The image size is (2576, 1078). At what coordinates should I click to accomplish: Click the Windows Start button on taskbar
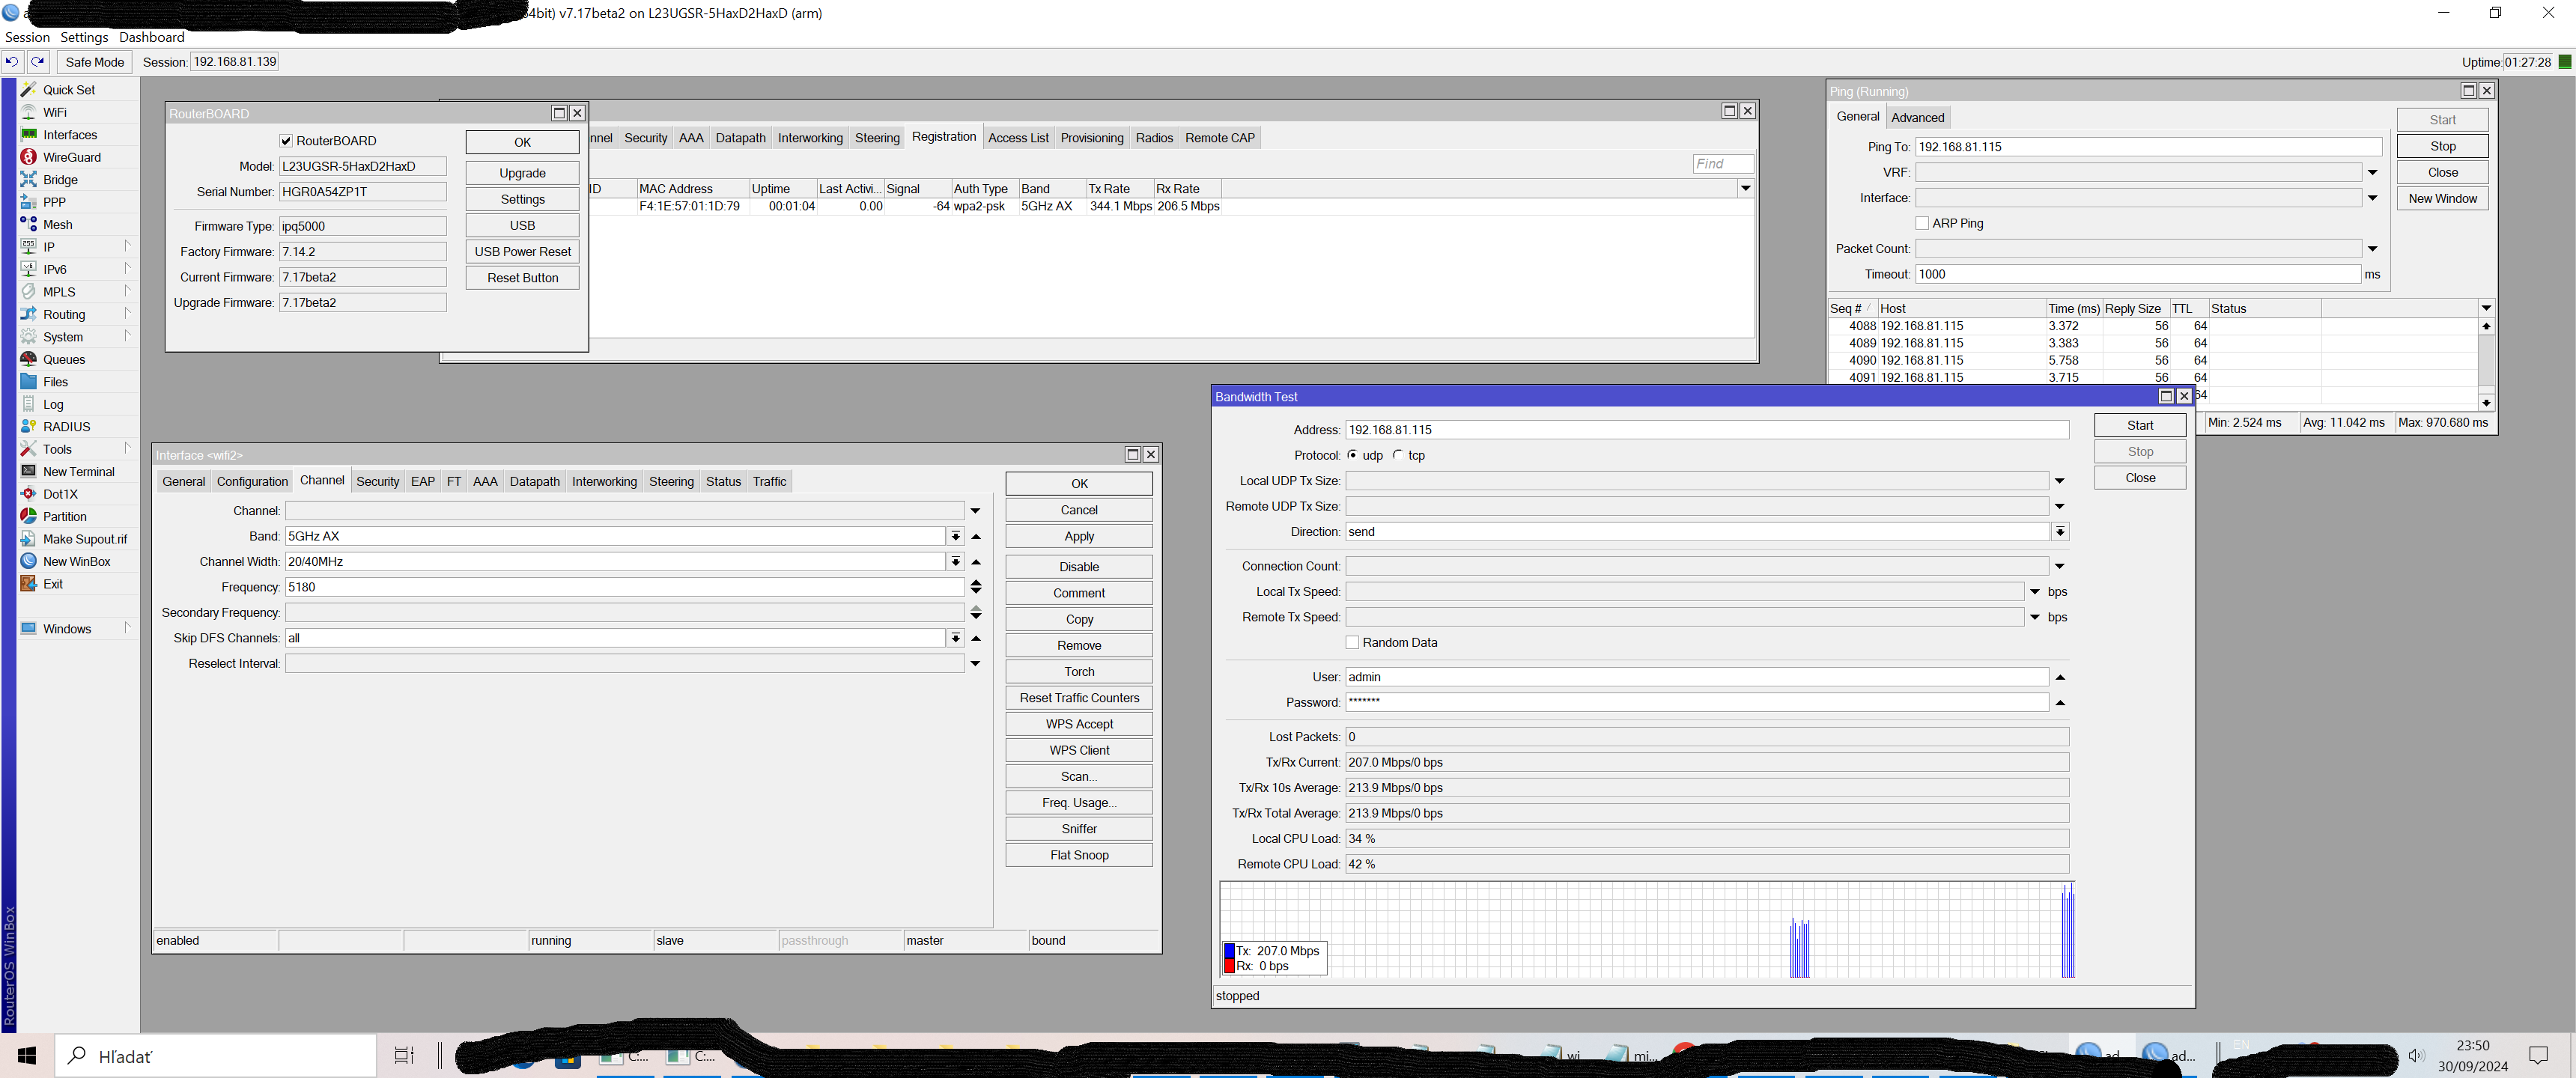point(27,1055)
